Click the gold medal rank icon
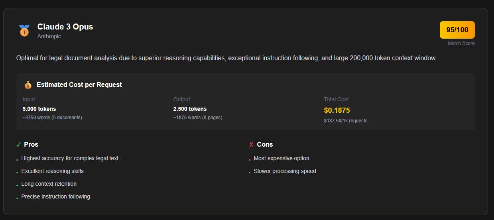Image resolution: width=494 pixels, height=220 pixels. pyautogui.click(x=24, y=31)
